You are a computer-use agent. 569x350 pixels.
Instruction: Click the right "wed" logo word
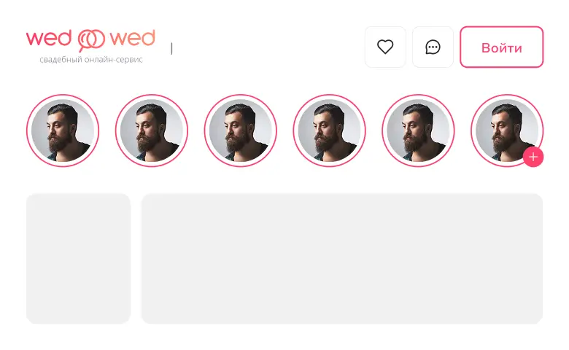(133, 38)
